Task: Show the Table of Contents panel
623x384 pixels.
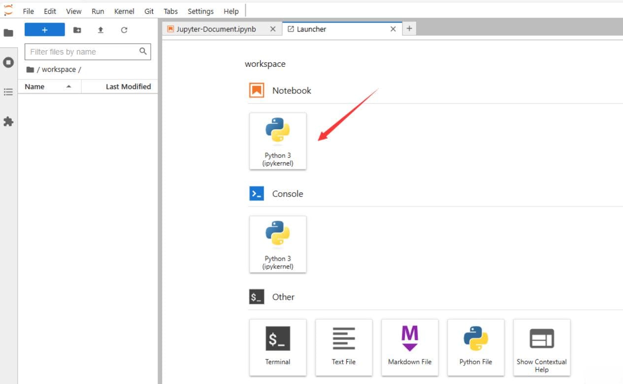Action: [x=8, y=92]
